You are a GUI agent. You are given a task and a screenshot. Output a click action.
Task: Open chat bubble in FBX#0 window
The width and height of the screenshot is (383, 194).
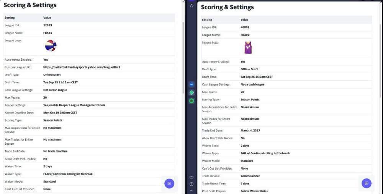(367, 183)
